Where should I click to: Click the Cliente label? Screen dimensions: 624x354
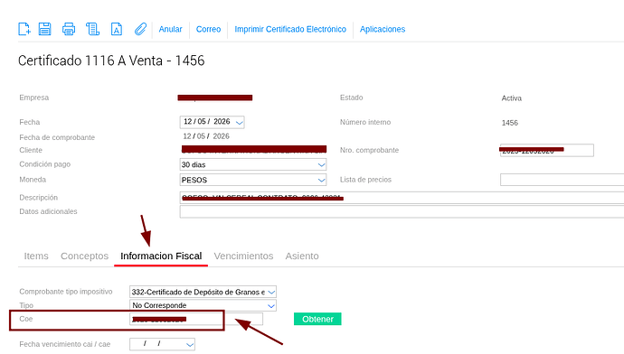coord(31,150)
